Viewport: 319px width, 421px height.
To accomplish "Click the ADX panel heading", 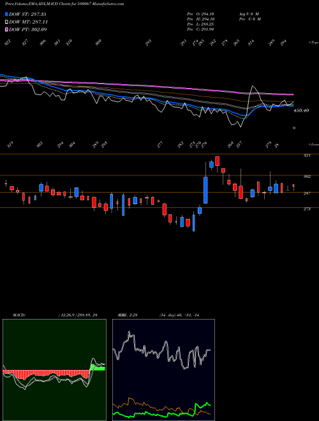I will pyautogui.click(x=127, y=315).
